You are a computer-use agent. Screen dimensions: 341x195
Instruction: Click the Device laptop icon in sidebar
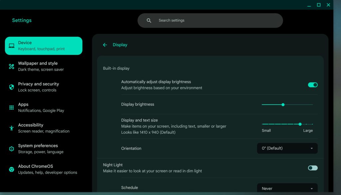click(12, 46)
